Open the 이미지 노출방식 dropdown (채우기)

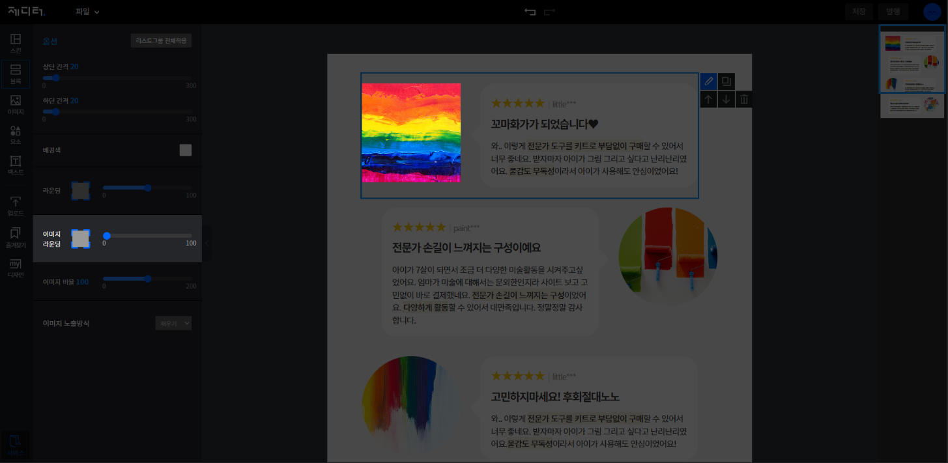coord(173,323)
